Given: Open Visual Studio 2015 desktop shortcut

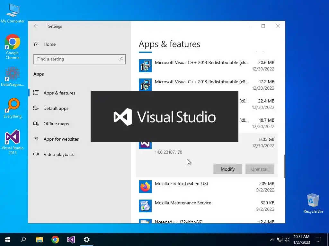Looking at the screenshot, I should coord(13,142).
